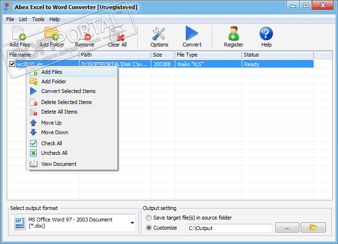Open the File menu
This screenshot has width=338, height=244.
click(x=10, y=19)
